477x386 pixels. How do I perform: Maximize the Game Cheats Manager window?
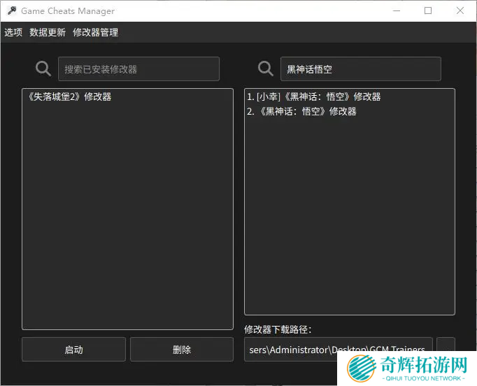[x=428, y=10]
